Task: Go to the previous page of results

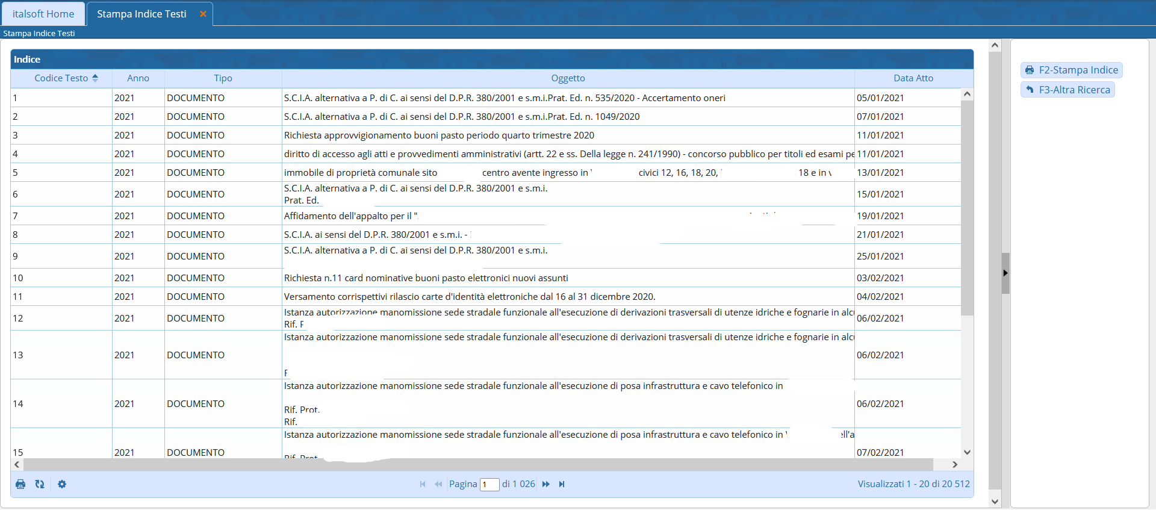Action: pos(438,484)
